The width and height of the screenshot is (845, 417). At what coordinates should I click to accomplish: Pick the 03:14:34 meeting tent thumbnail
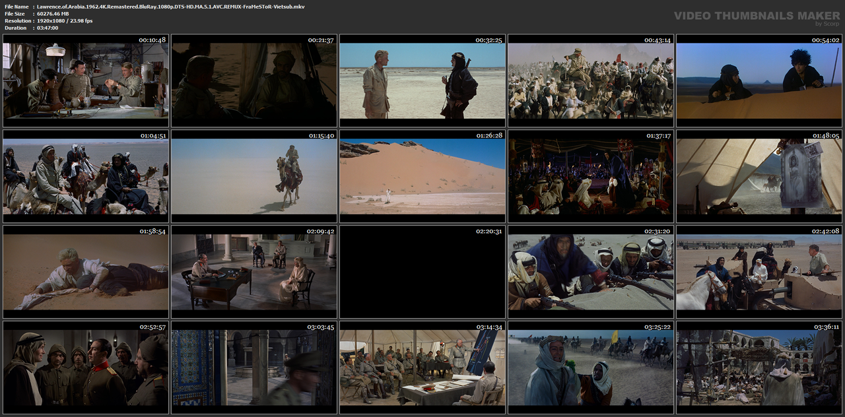(422, 368)
